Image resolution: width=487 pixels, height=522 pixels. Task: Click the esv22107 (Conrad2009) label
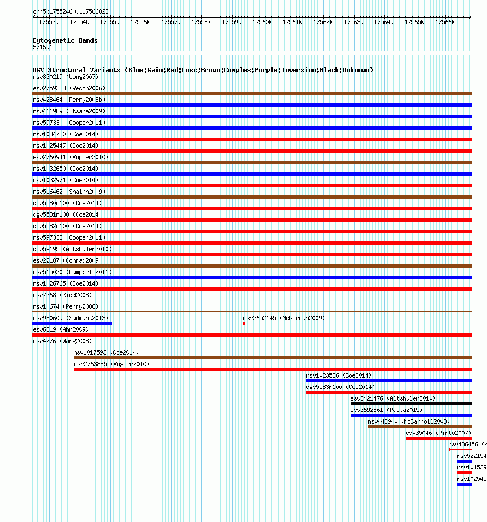tap(67, 260)
